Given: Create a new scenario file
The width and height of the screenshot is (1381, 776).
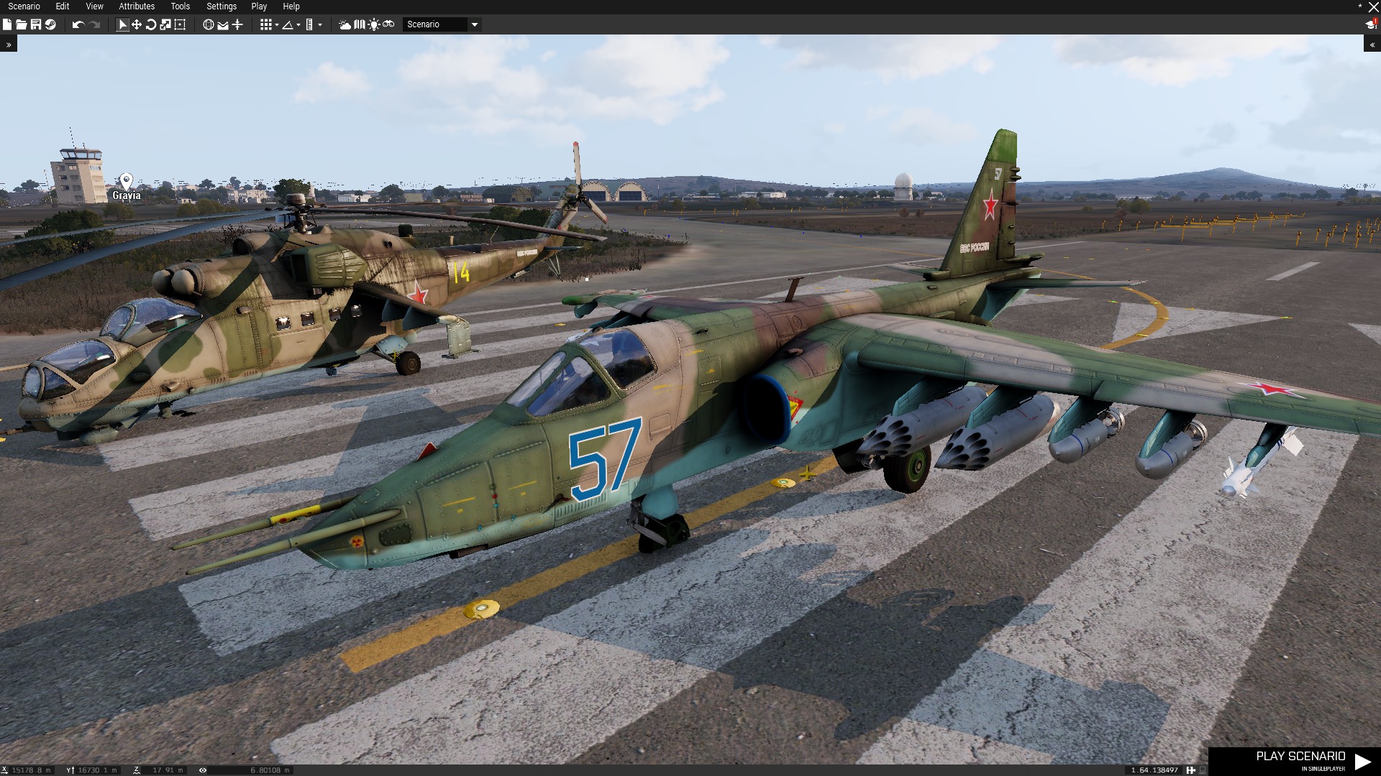Looking at the screenshot, I should (7, 24).
